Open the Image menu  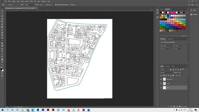tap(13, 1)
